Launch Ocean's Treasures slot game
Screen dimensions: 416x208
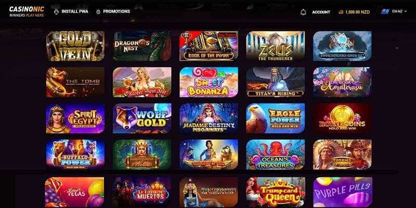276,154
